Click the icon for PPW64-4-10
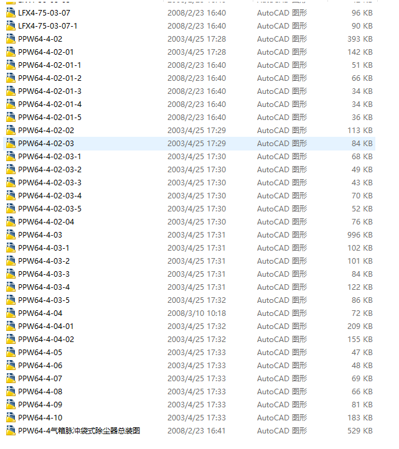This screenshot has height=449, width=399. pos(11,418)
